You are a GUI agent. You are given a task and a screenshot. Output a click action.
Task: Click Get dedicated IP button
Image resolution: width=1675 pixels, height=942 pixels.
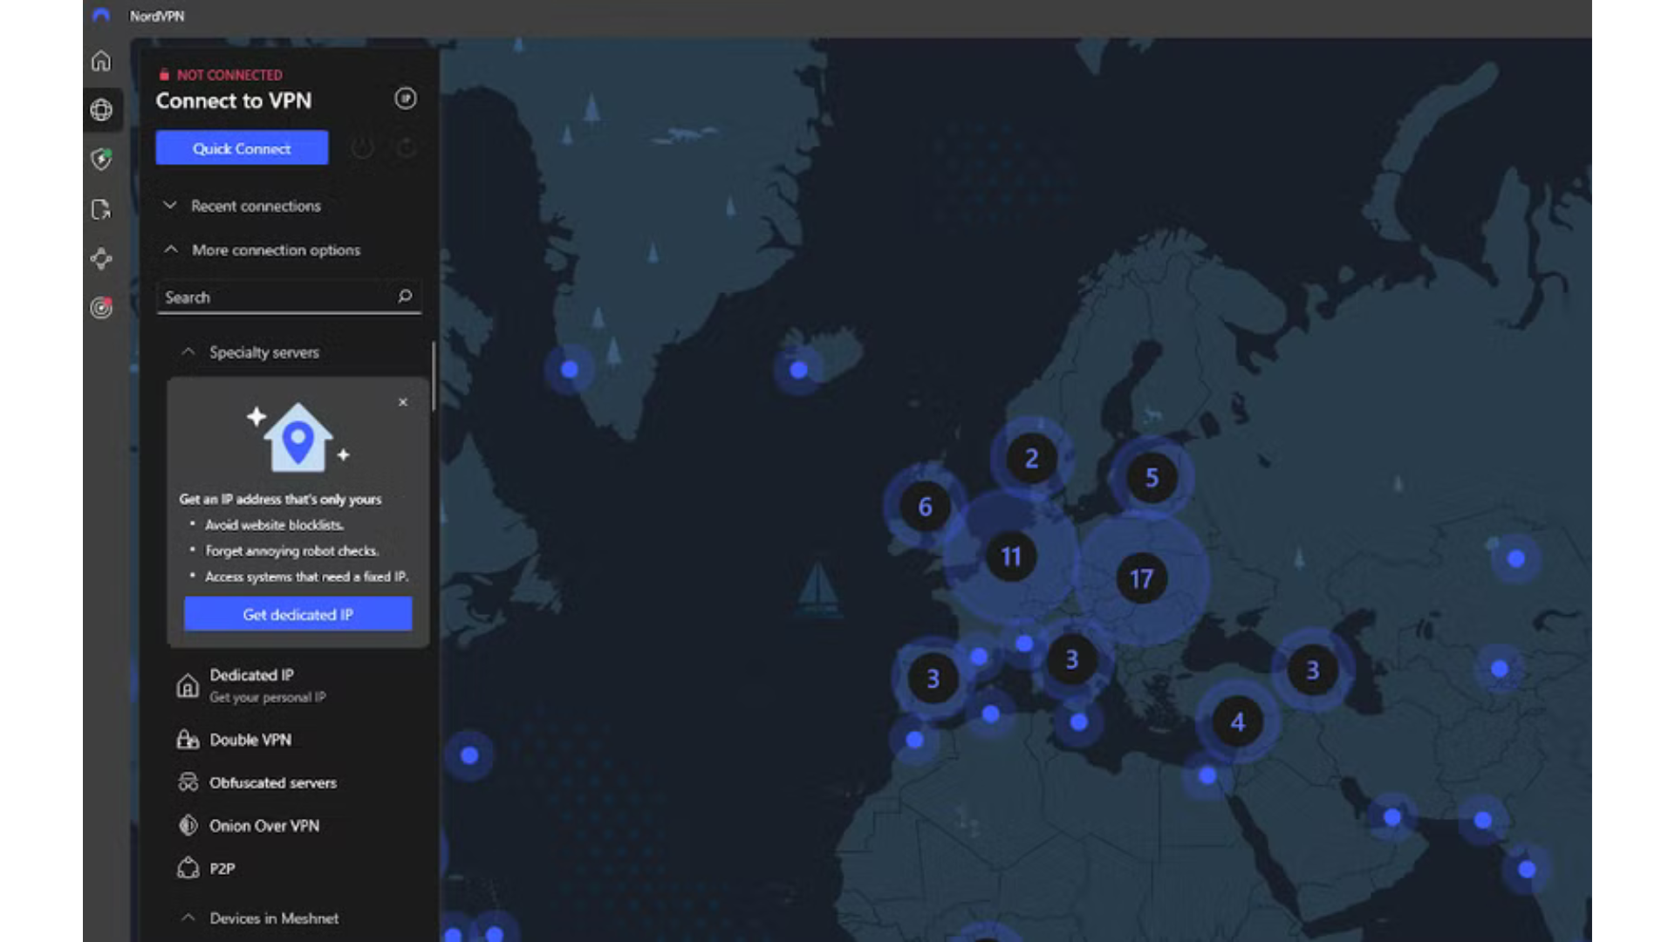pos(297,614)
